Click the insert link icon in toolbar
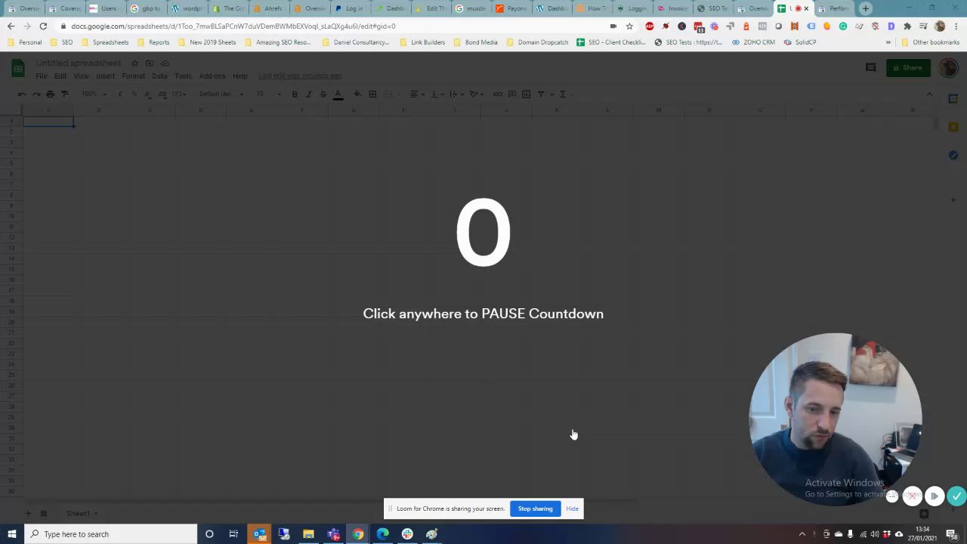 [x=498, y=94]
